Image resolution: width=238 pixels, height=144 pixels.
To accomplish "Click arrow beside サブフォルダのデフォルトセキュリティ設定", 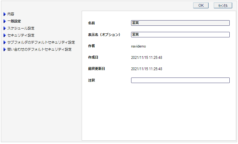I will pos(5,42).
